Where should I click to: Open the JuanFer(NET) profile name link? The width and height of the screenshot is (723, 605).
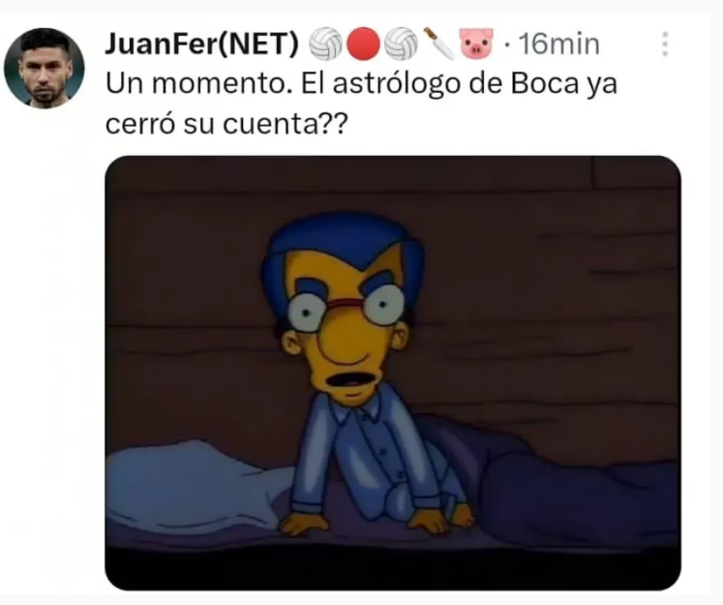[202, 45]
